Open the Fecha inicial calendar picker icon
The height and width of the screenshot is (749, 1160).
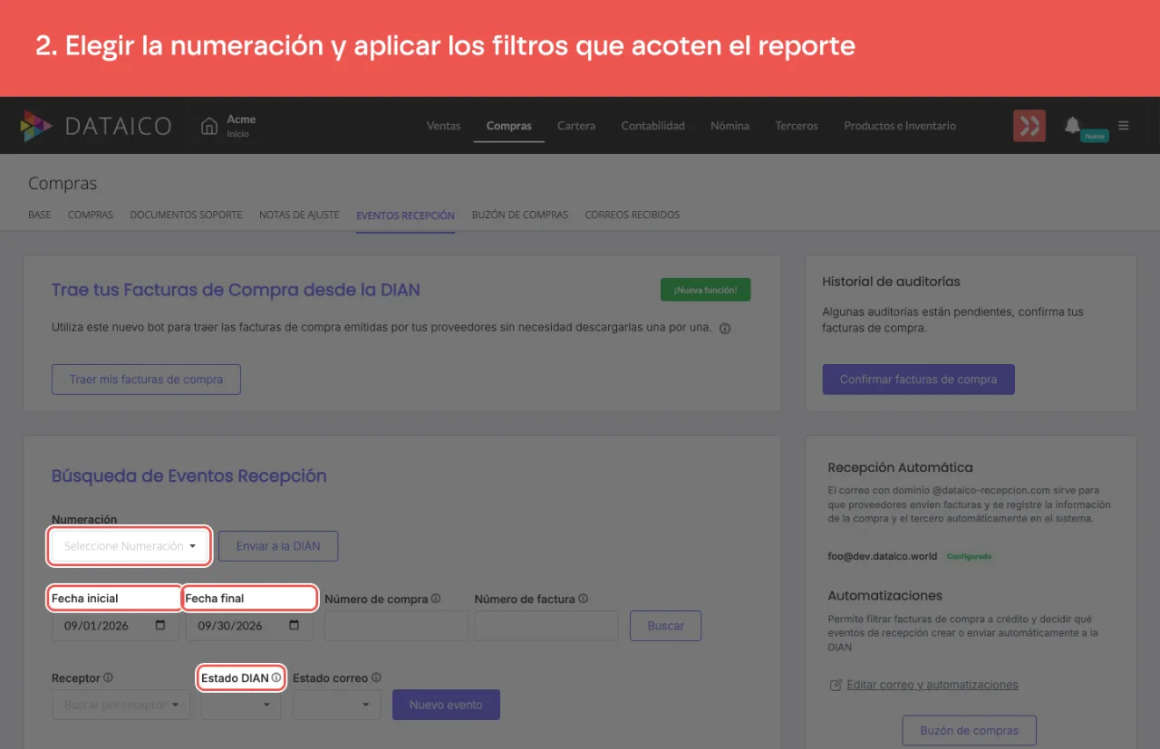pos(161,626)
